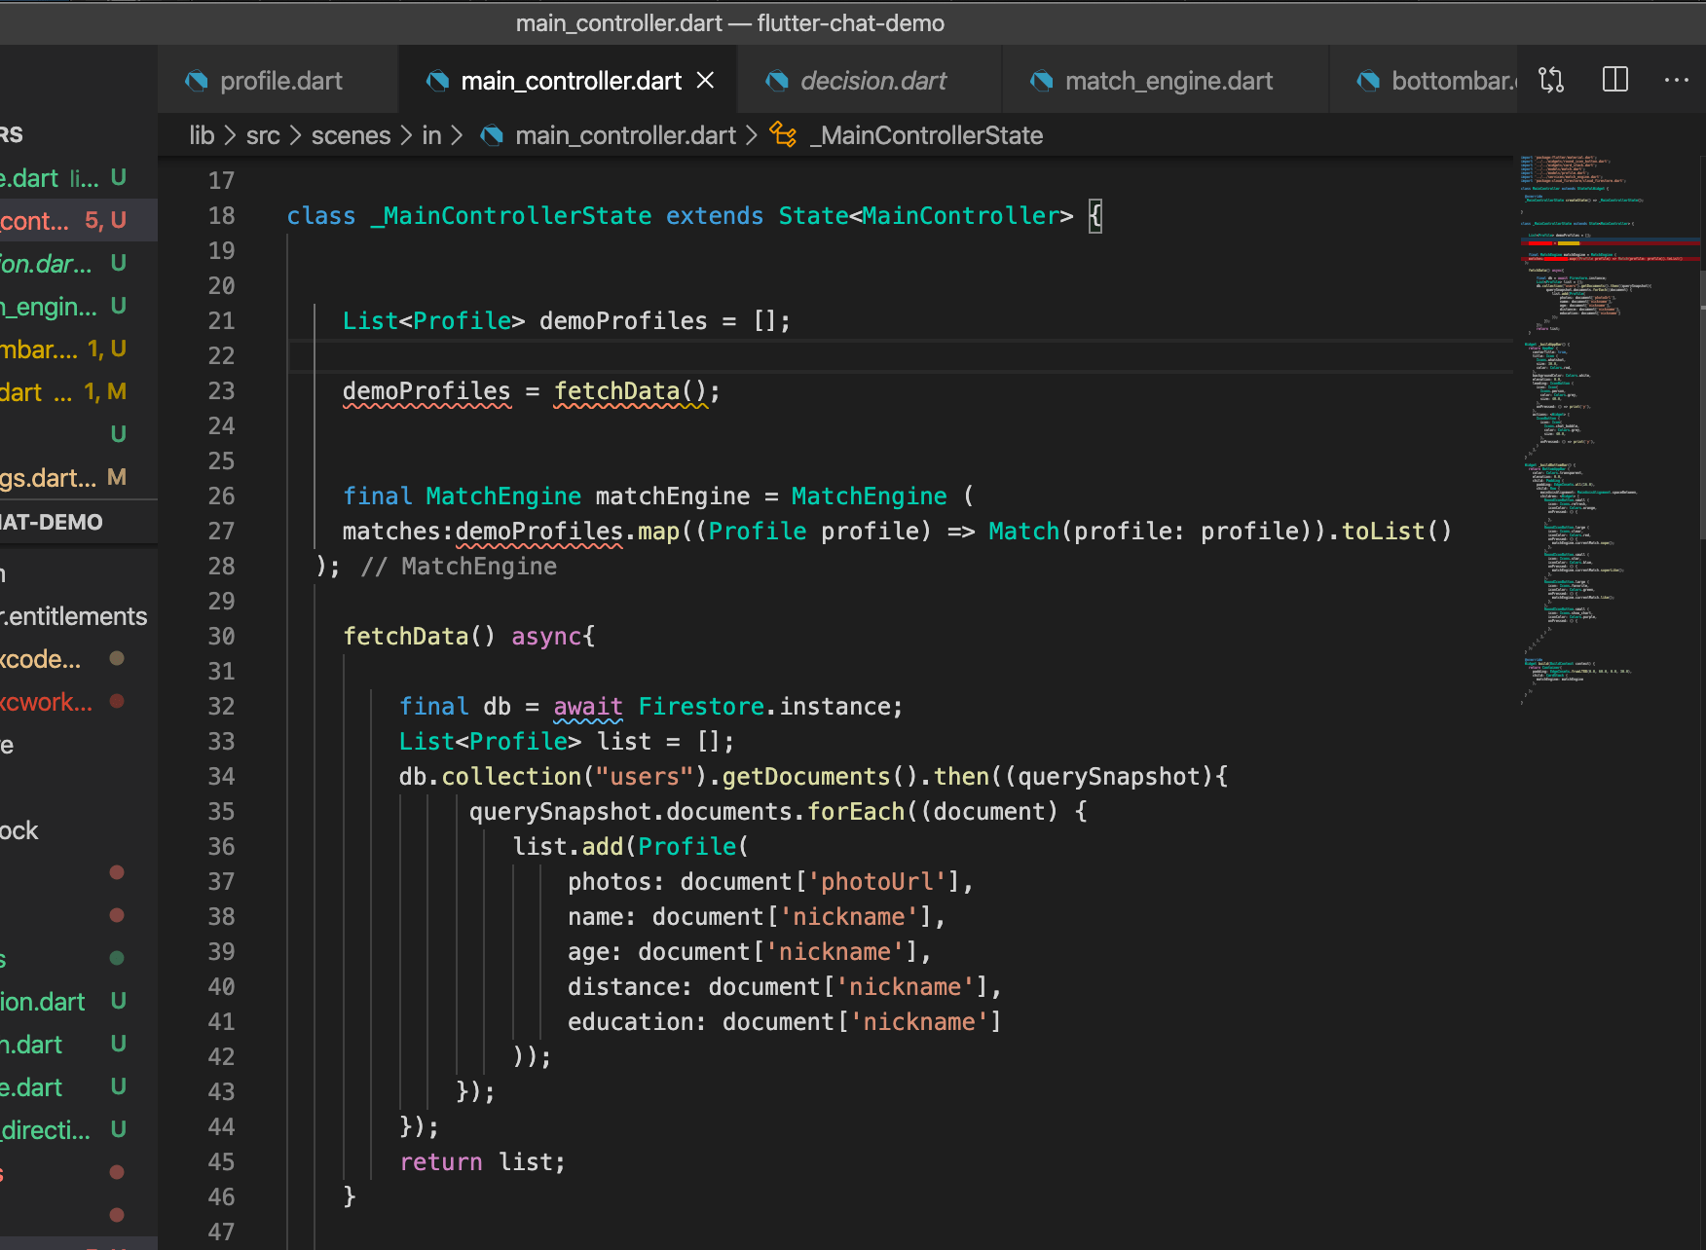Click the source control compare changes icon
Screen dimensions: 1706x1250
pos(1550,80)
